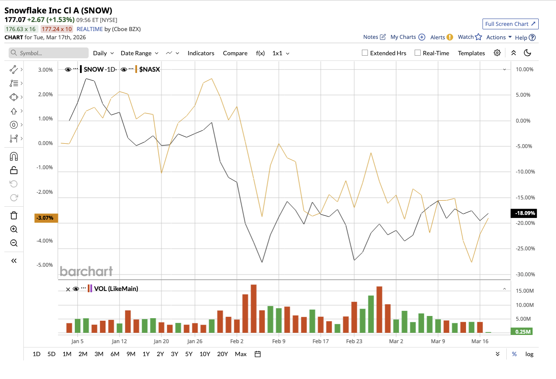Screen dimensions: 556x379
Task: Add chart to My Charts
Action: (408, 37)
